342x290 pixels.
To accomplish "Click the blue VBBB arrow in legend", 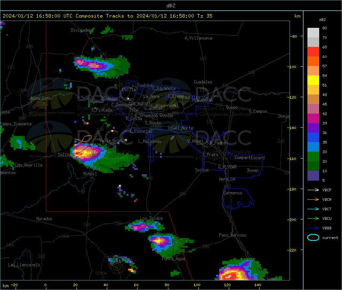I will tap(313, 228).
